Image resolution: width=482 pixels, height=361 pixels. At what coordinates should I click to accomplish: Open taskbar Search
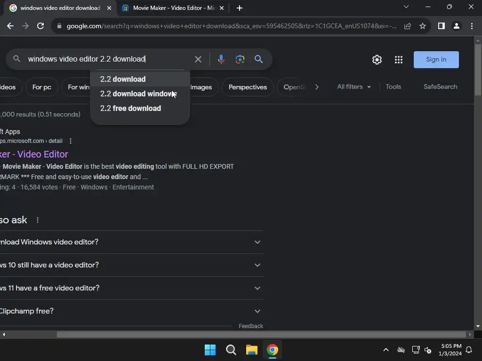point(231,350)
